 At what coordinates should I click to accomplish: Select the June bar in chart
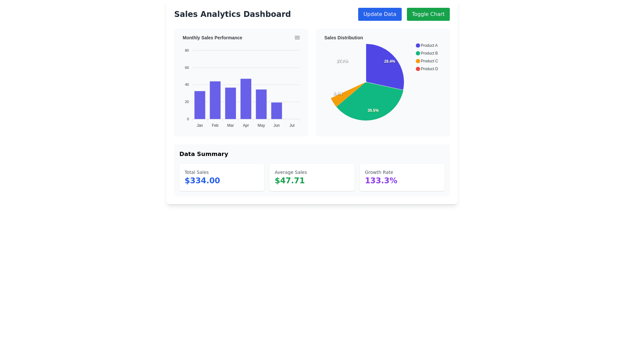click(x=277, y=111)
